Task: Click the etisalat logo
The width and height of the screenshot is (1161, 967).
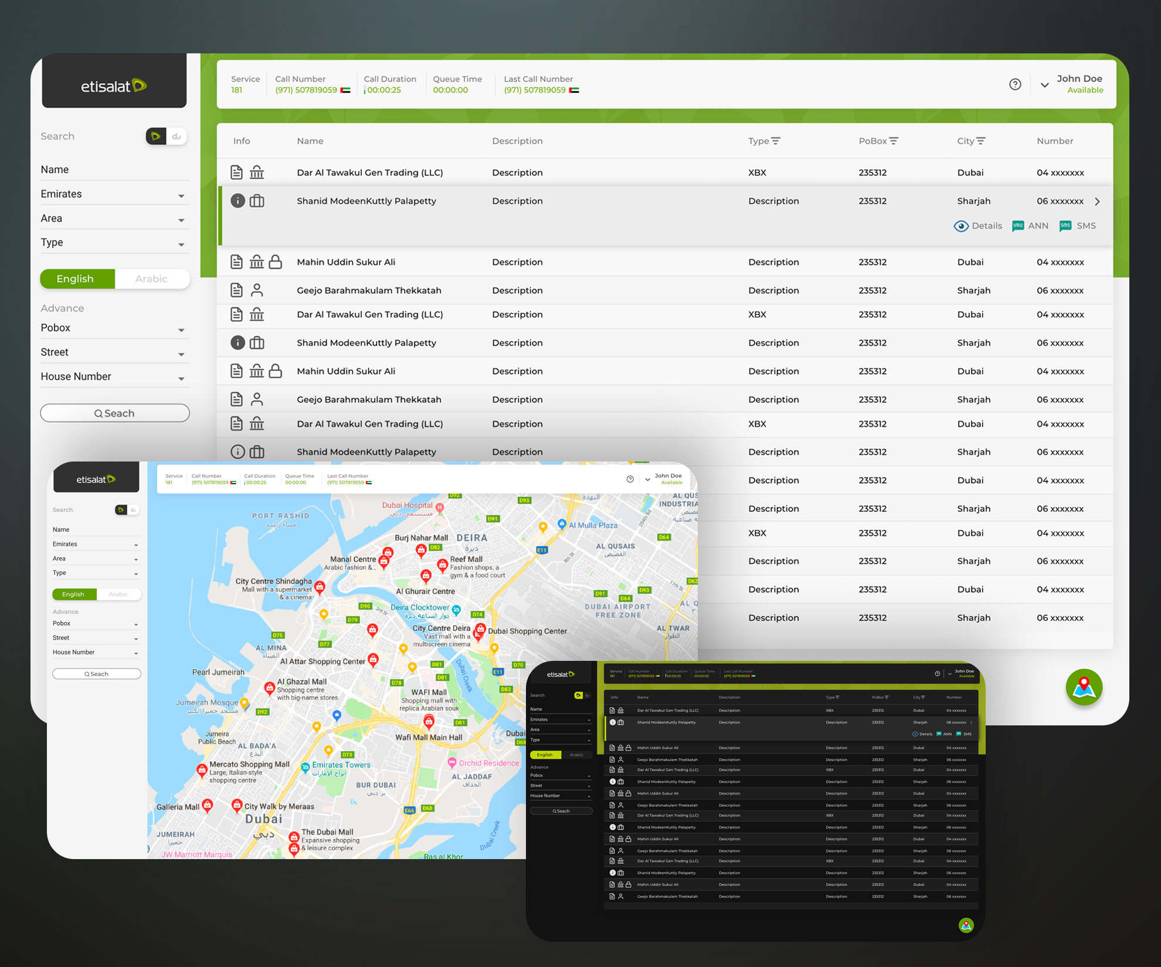Action: [114, 86]
